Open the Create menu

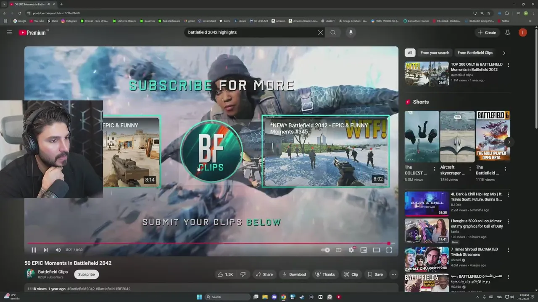pyautogui.click(x=487, y=32)
